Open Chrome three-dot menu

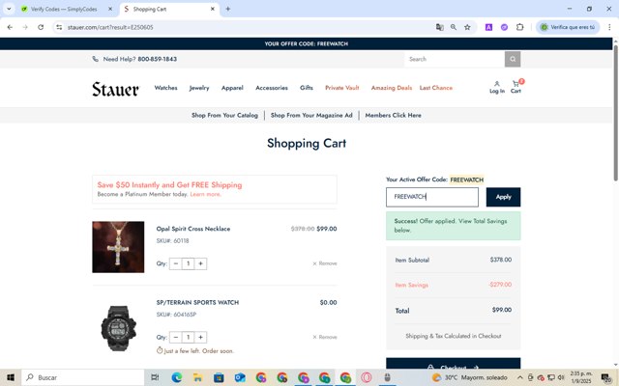point(609,27)
